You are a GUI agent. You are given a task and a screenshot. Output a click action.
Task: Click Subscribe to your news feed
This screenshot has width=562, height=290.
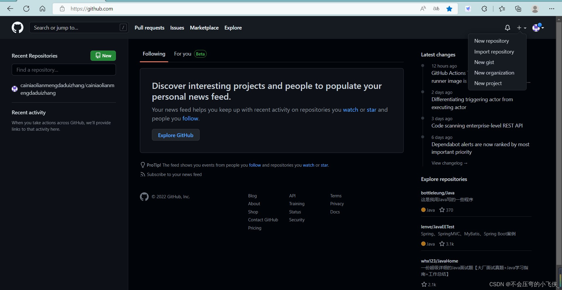[x=174, y=175]
